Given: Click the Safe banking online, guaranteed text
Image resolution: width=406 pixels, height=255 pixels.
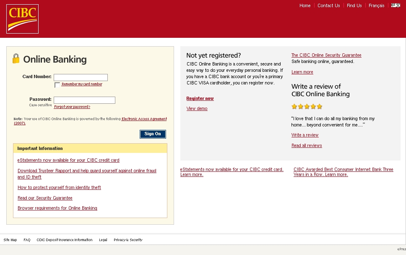Looking at the screenshot, I should (x=323, y=61).
